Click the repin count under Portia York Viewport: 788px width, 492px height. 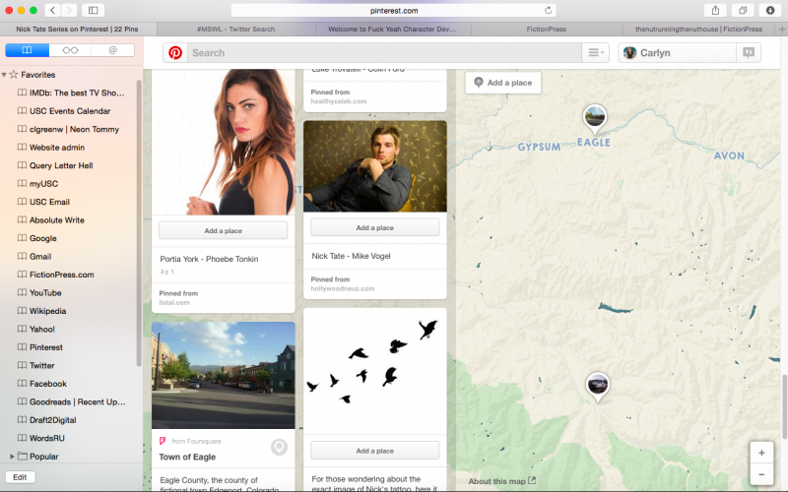point(167,272)
